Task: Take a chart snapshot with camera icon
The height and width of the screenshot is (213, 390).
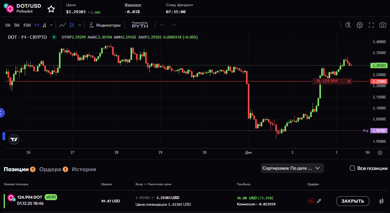Action: 383,25
